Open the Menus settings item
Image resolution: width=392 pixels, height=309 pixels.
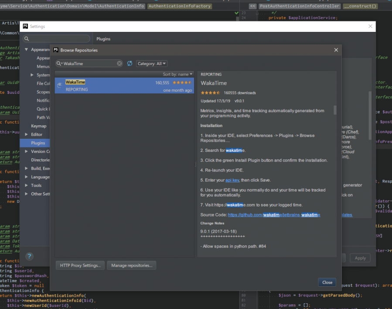click(43, 66)
